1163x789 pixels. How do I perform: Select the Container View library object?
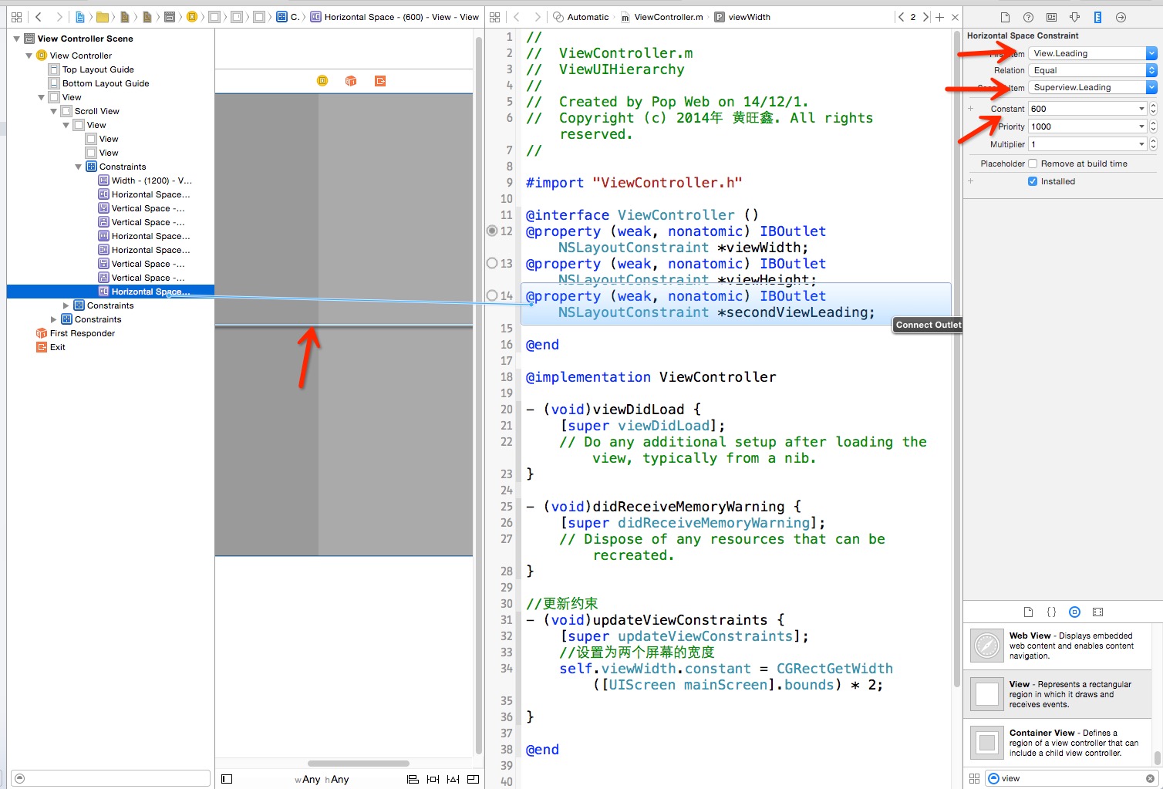(x=1057, y=743)
